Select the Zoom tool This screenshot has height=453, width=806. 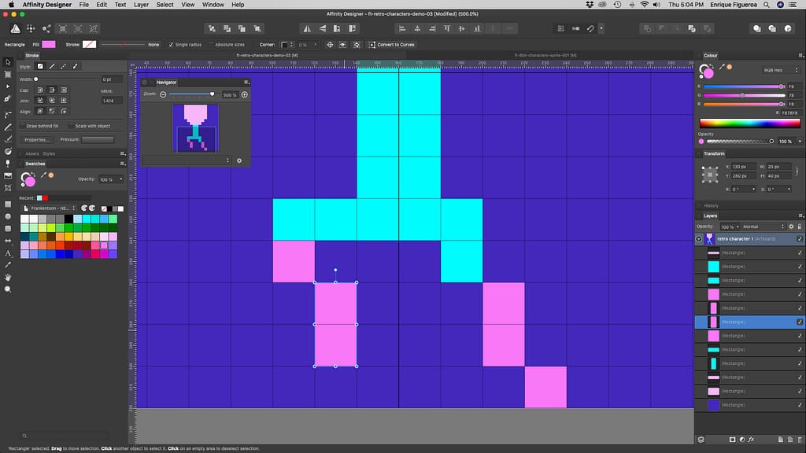[x=8, y=289]
